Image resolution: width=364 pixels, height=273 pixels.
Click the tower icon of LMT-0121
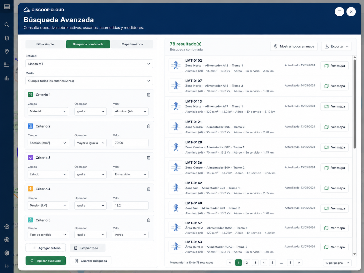coord(176,127)
